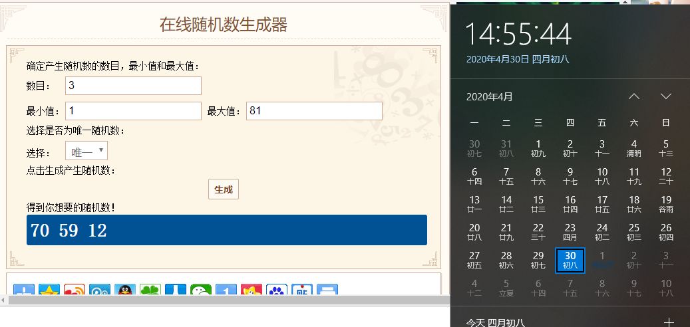Click horizontal scrollbar left arrow

[3, 300]
